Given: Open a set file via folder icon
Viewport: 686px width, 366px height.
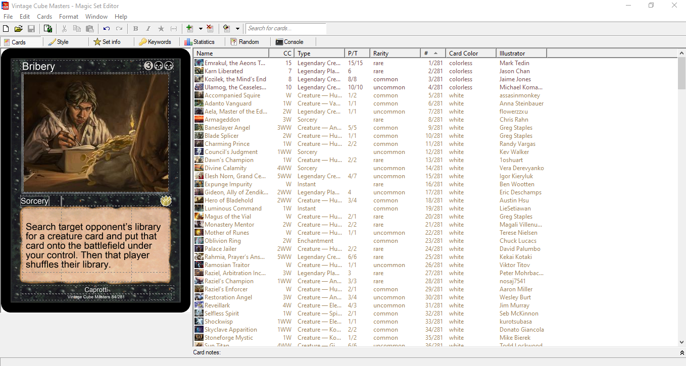Looking at the screenshot, I should [19, 29].
